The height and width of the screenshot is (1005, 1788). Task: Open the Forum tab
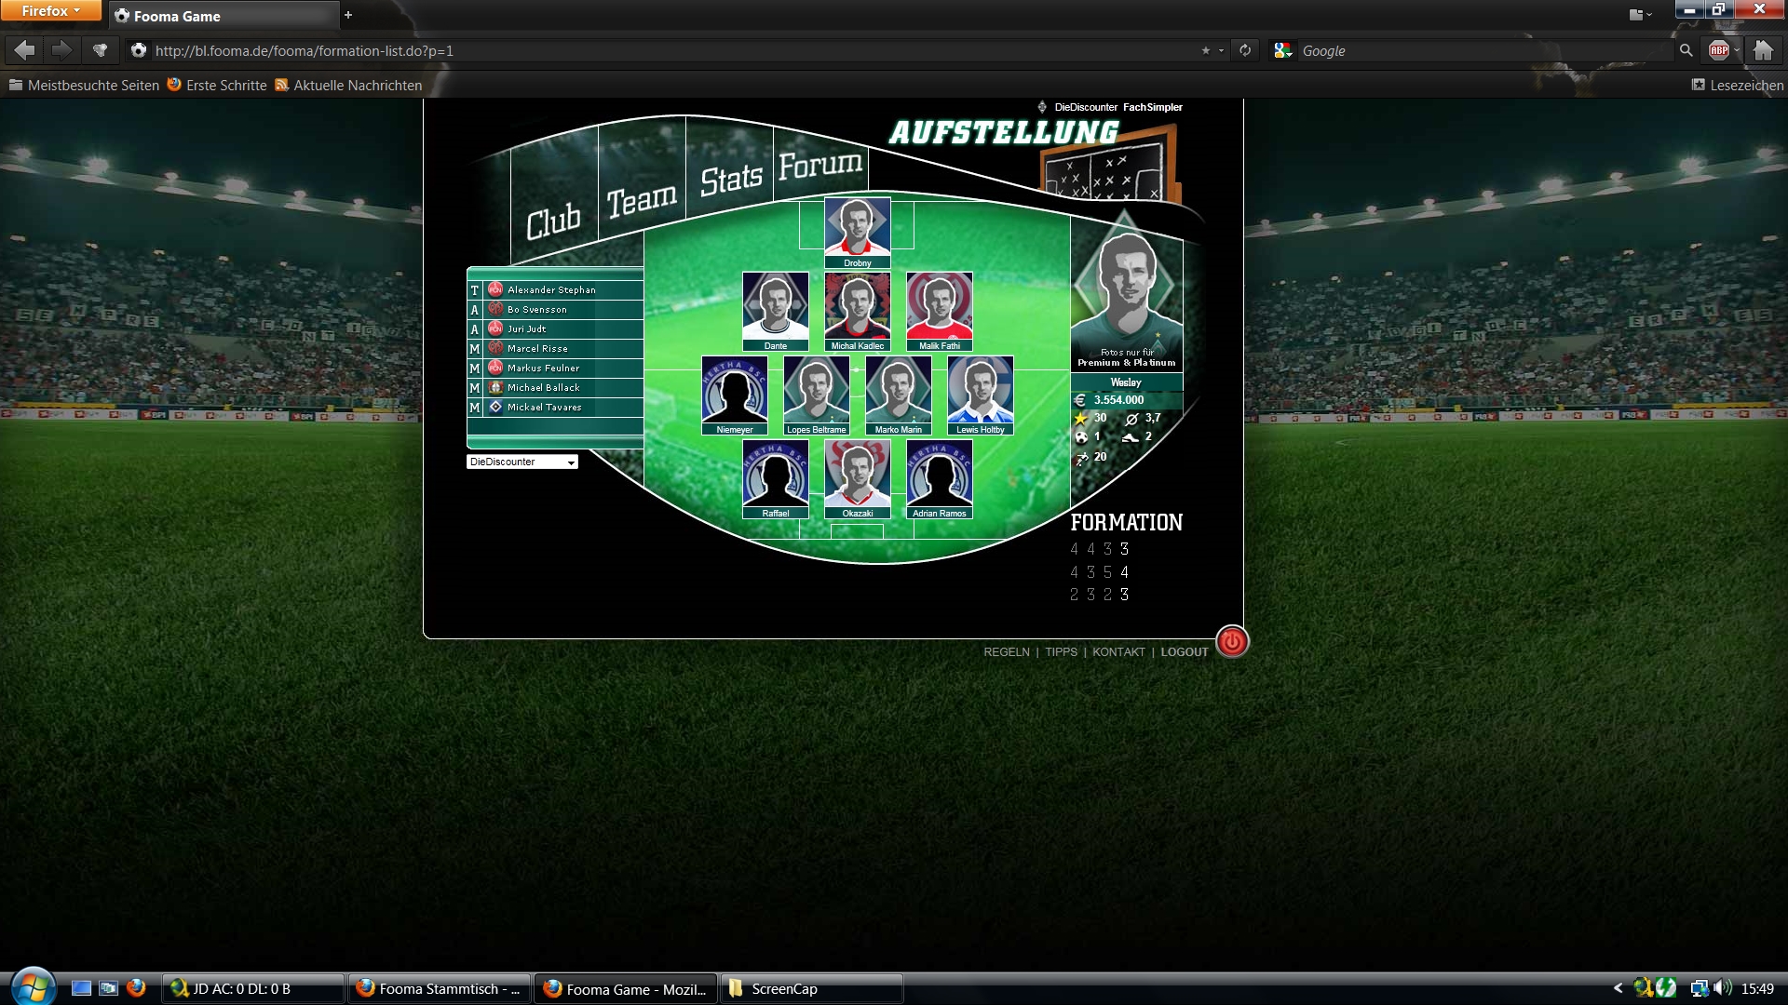click(x=819, y=165)
